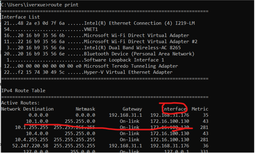Click metric 281 in the 10.1.255.255 row
Viewport: 255px width, 153px height.
point(204,127)
